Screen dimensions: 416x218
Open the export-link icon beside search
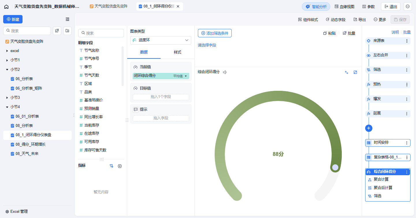coord(57,31)
